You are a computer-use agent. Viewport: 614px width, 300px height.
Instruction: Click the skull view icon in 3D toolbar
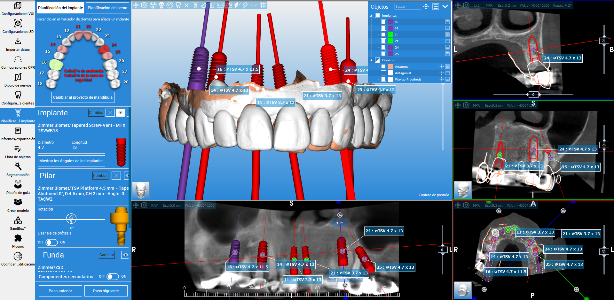[161, 5]
